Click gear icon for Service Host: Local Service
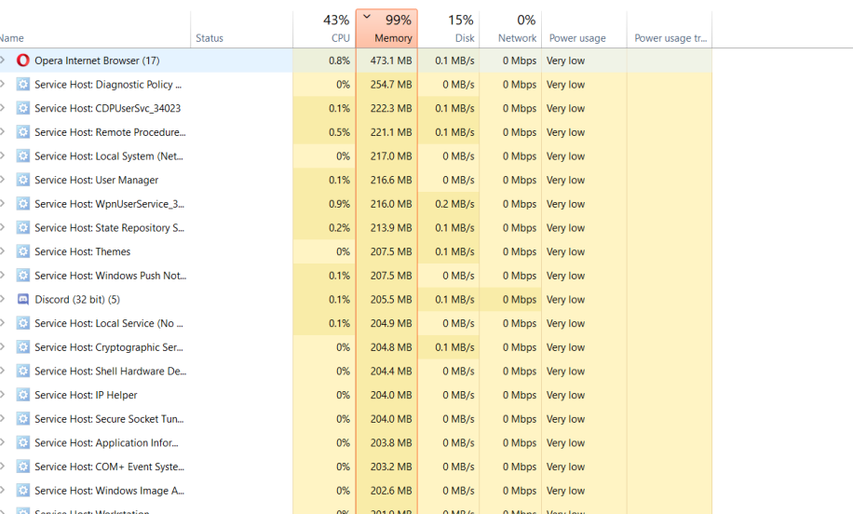The height and width of the screenshot is (514, 853). 23,323
